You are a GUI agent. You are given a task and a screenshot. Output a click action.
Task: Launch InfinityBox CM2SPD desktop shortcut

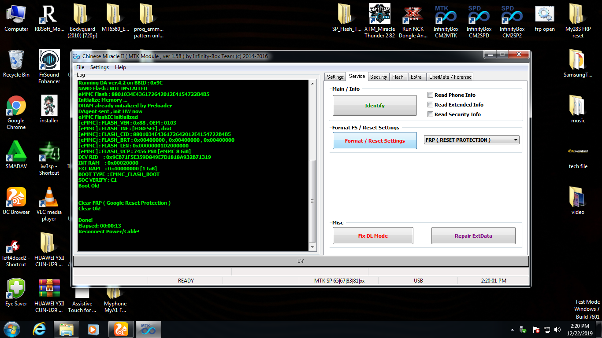point(479,21)
